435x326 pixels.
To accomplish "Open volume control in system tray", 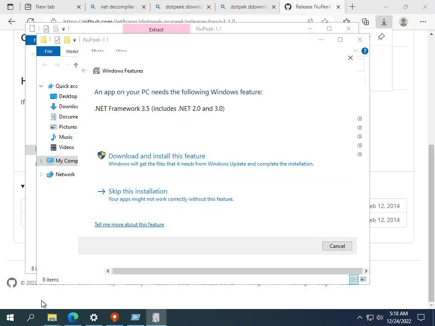I will [x=380, y=318].
